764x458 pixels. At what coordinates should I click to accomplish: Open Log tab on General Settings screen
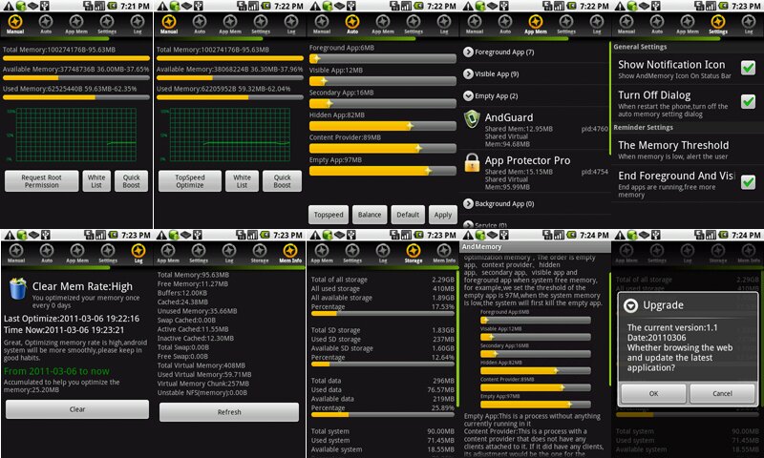(x=749, y=25)
